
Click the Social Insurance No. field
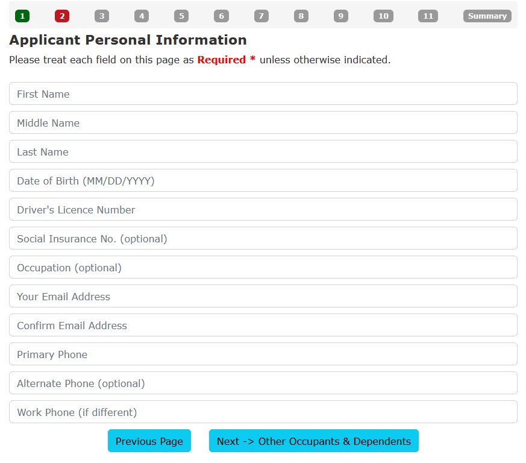click(263, 239)
